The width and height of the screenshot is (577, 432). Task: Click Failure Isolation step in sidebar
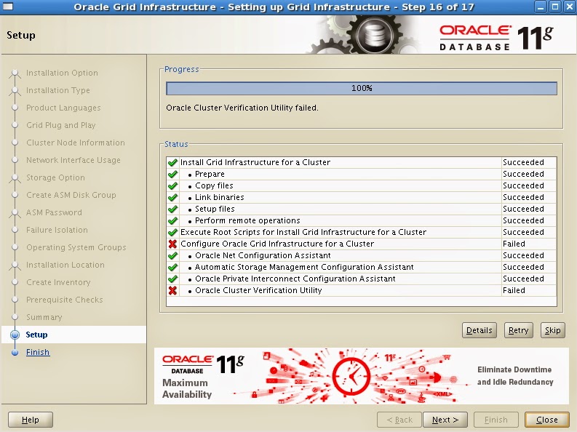point(57,230)
